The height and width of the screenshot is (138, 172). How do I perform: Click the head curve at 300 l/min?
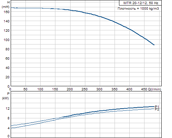pos(100,17)
